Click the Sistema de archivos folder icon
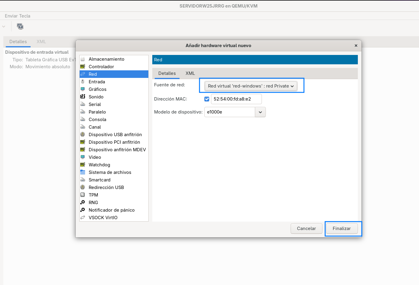 click(x=83, y=172)
